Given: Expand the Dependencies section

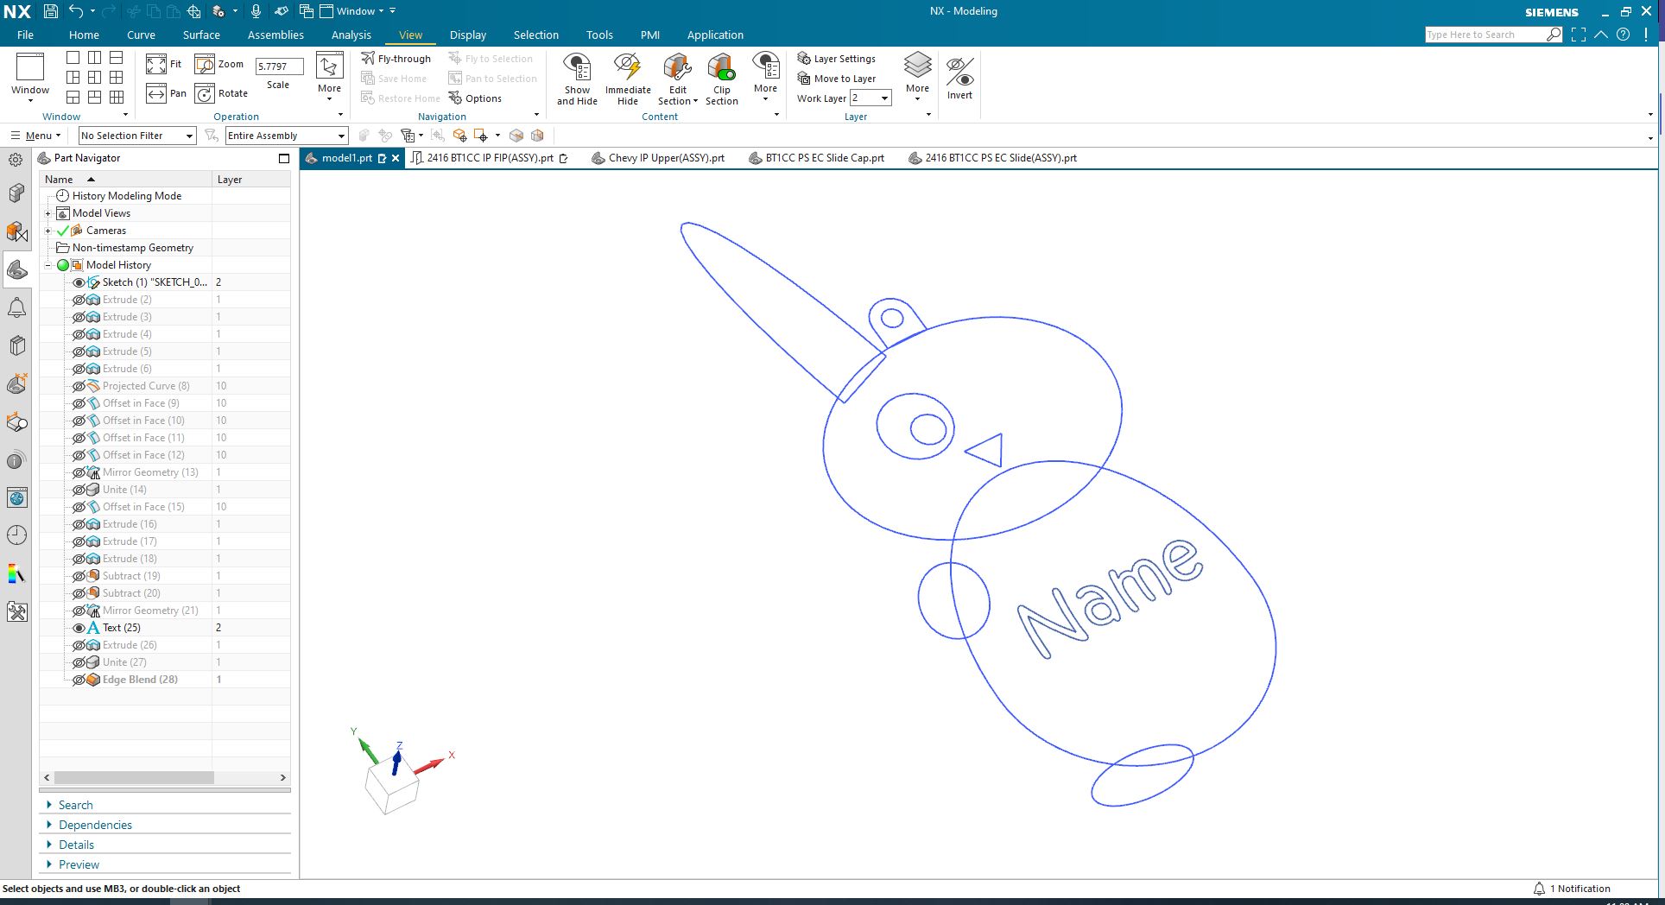Looking at the screenshot, I should click(95, 825).
